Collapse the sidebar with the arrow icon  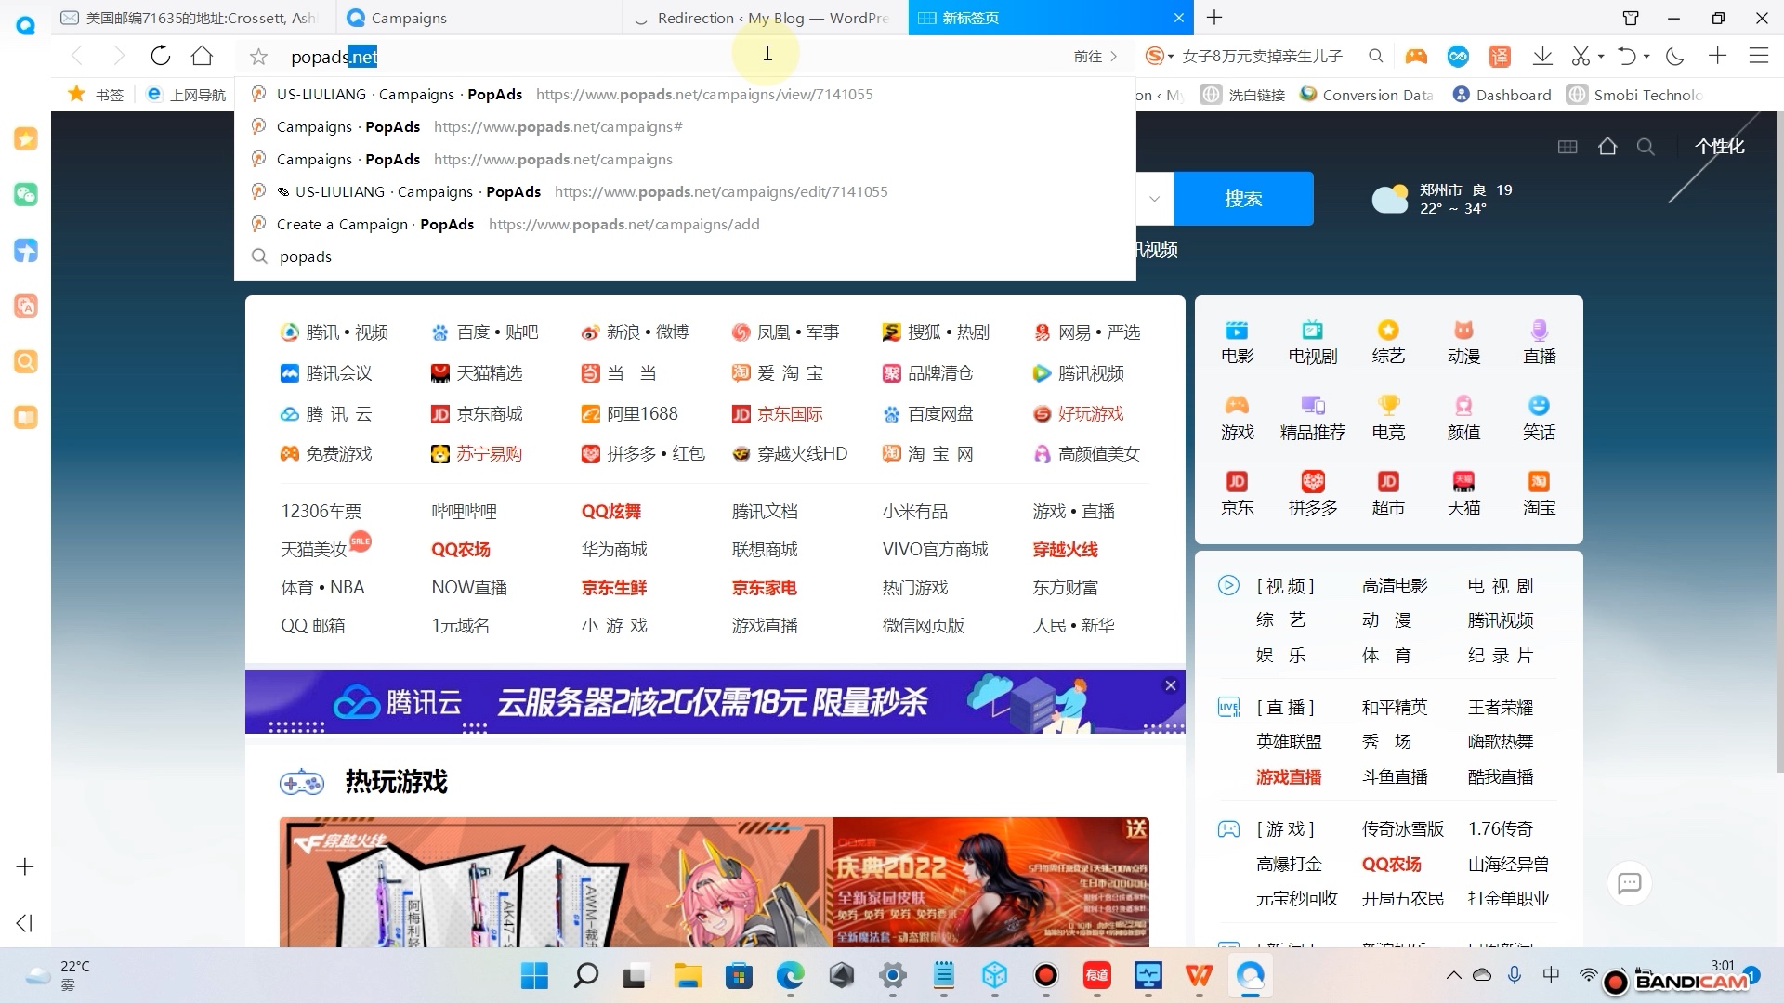click(25, 923)
